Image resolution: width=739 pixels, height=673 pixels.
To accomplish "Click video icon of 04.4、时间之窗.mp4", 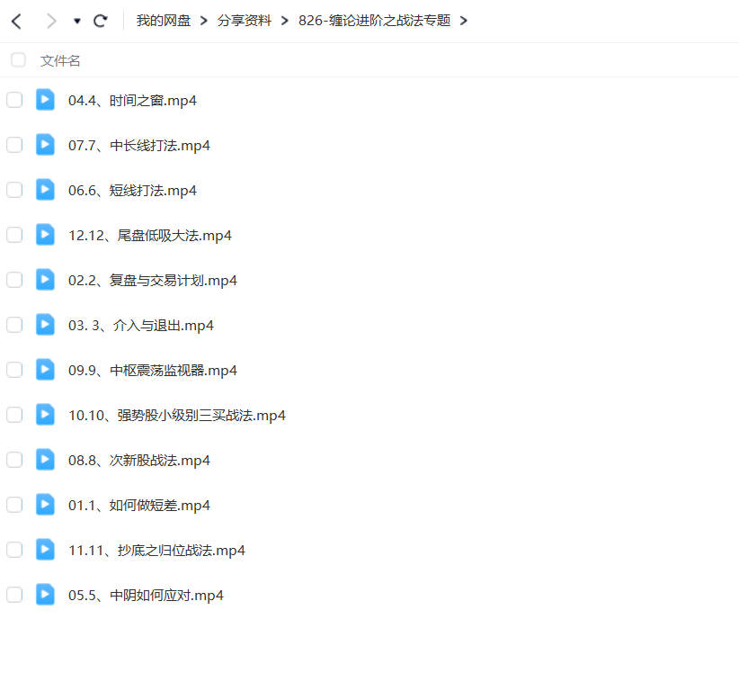I will 45,100.
